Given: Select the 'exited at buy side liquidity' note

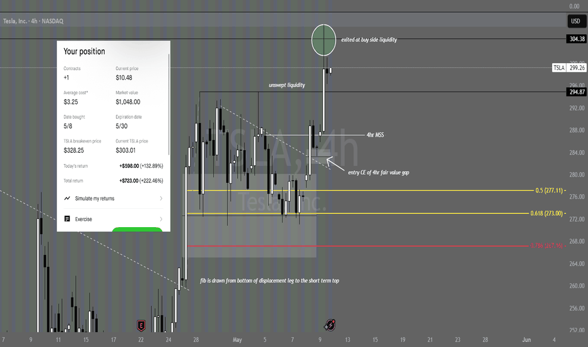Looking at the screenshot, I should (369, 40).
